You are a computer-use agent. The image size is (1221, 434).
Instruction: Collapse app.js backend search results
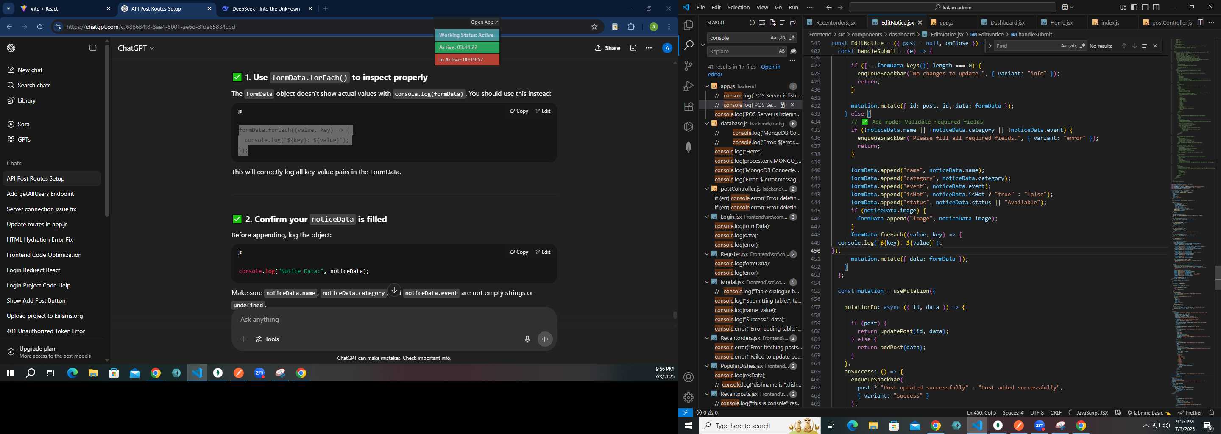tap(706, 86)
